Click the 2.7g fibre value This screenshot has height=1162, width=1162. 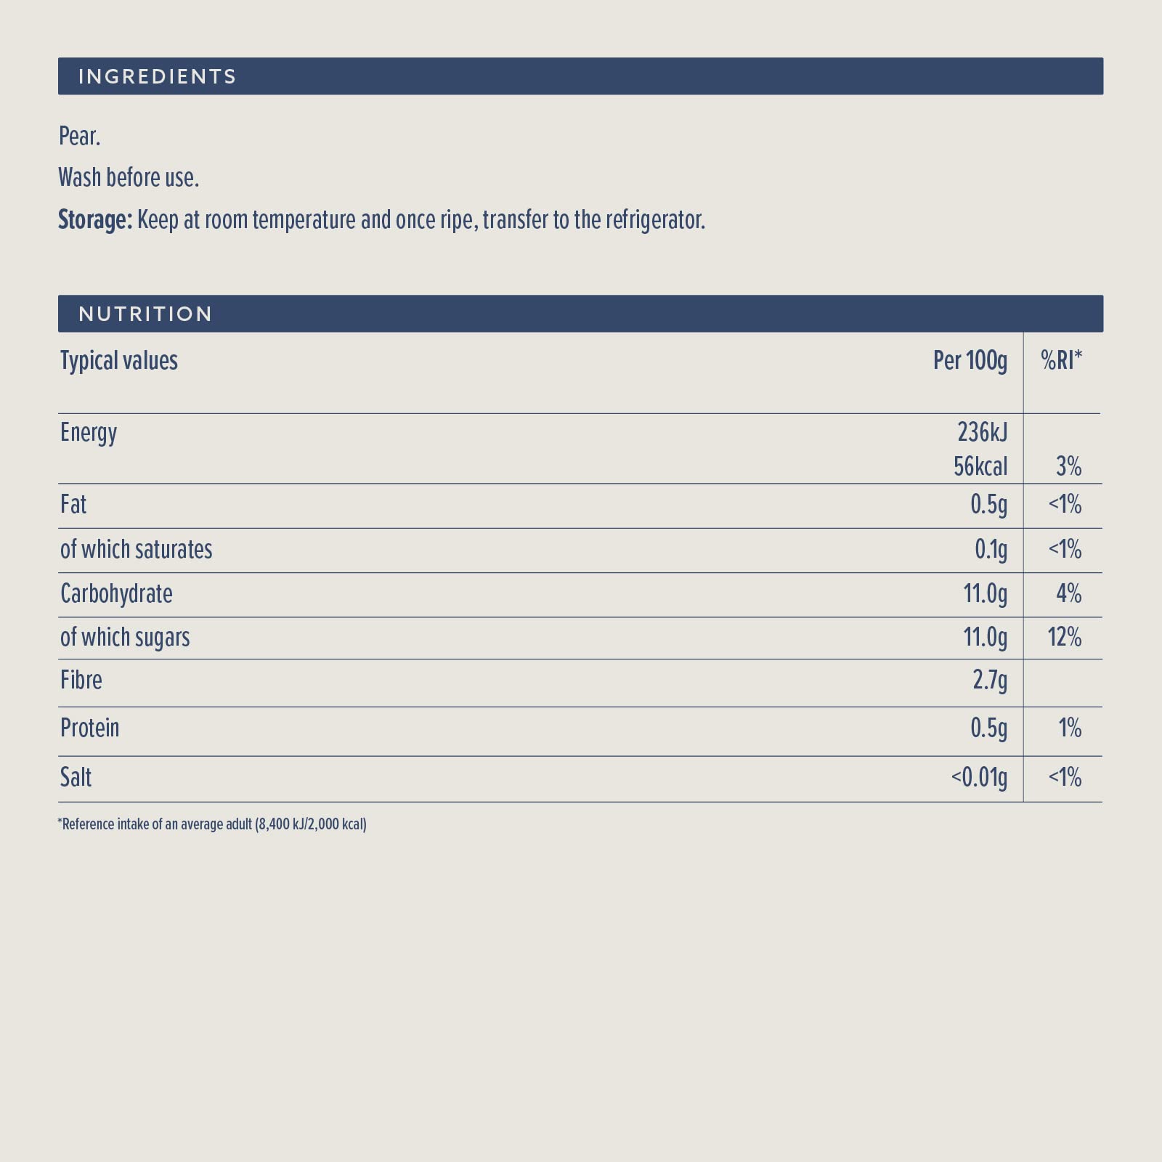pos(990,680)
